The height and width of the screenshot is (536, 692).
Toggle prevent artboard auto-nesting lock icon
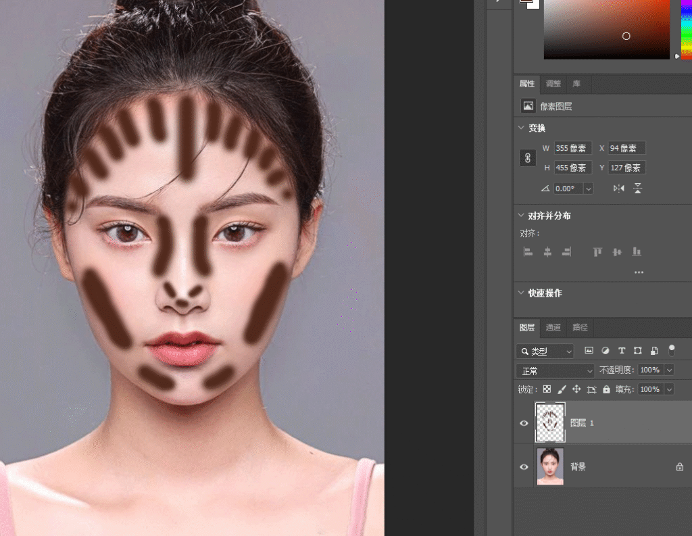(591, 389)
